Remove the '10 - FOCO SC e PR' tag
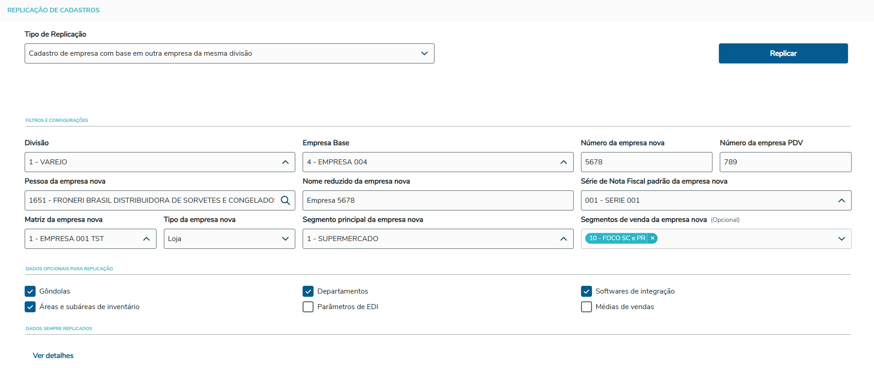 click(653, 238)
